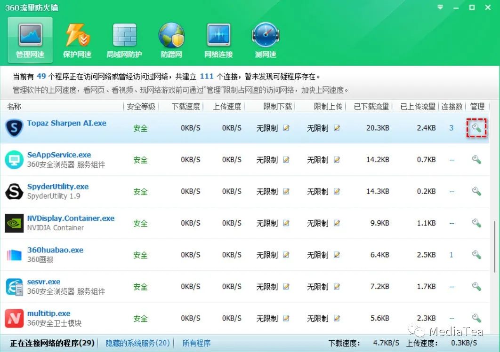This screenshot has width=500, height=352.
Task: Click the manage wrench for 360huabao.exe
Action: point(476,255)
